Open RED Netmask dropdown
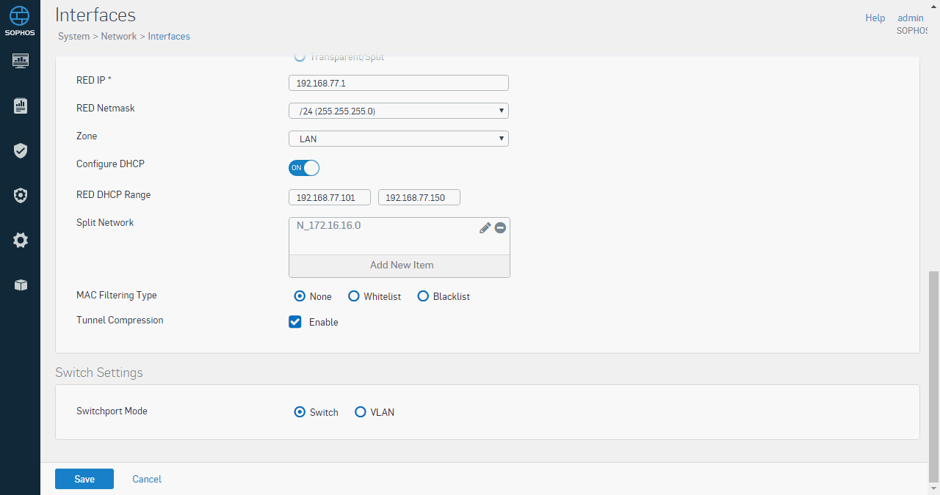The width and height of the screenshot is (940, 495). [399, 111]
